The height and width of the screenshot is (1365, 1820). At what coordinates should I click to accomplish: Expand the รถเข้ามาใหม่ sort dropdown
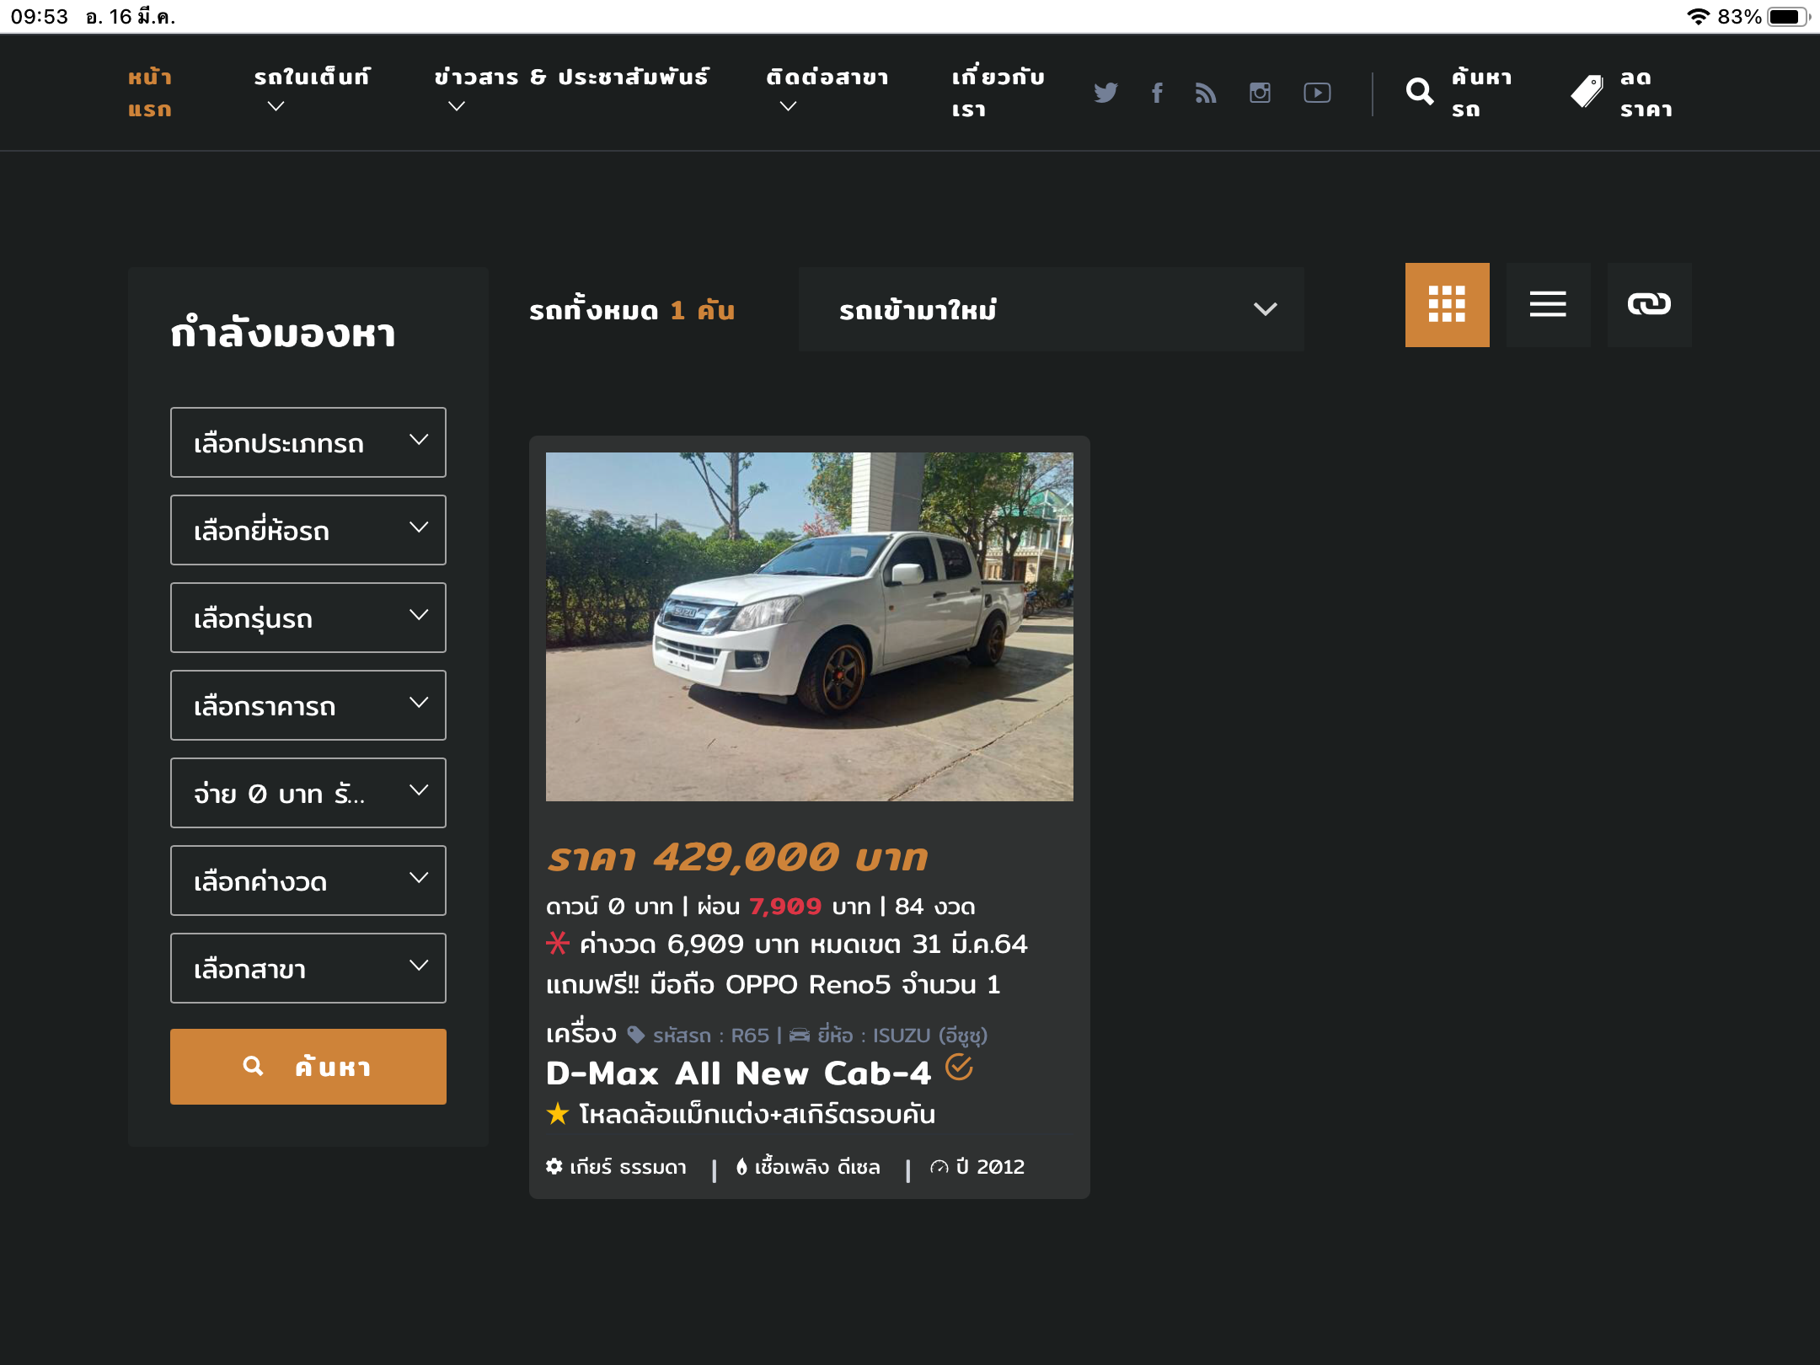pyautogui.click(x=1051, y=309)
